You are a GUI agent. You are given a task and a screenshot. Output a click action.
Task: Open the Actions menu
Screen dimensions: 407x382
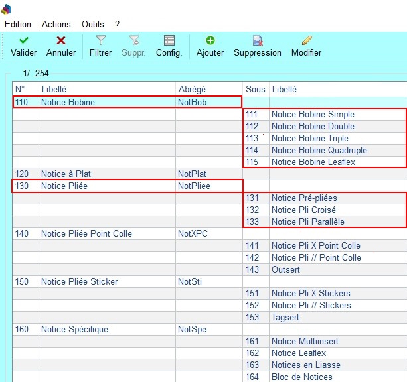[x=56, y=24]
